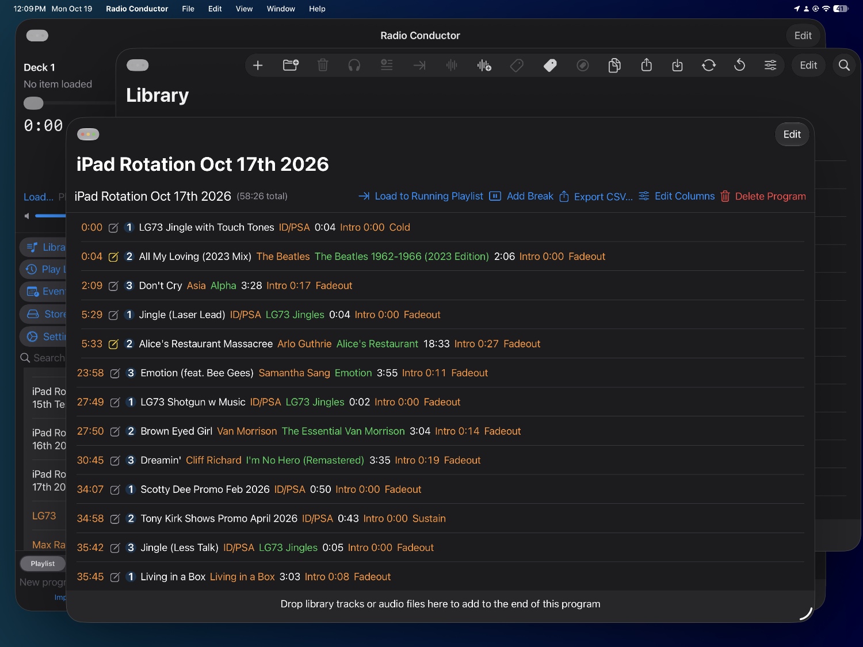Click the edit icon on Living in a Box row
Screen dimensions: 863x647
(x=115, y=577)
